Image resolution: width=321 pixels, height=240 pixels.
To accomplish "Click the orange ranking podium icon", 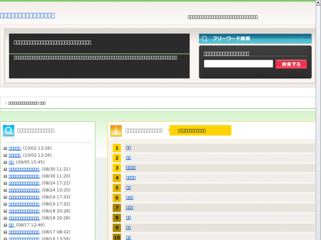I will click(116, 131).
